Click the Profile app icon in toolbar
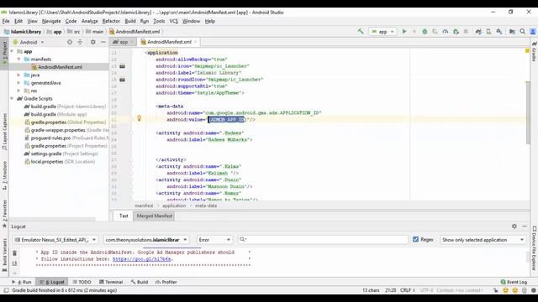Screen dimensions: 538x302 (445, 32)
